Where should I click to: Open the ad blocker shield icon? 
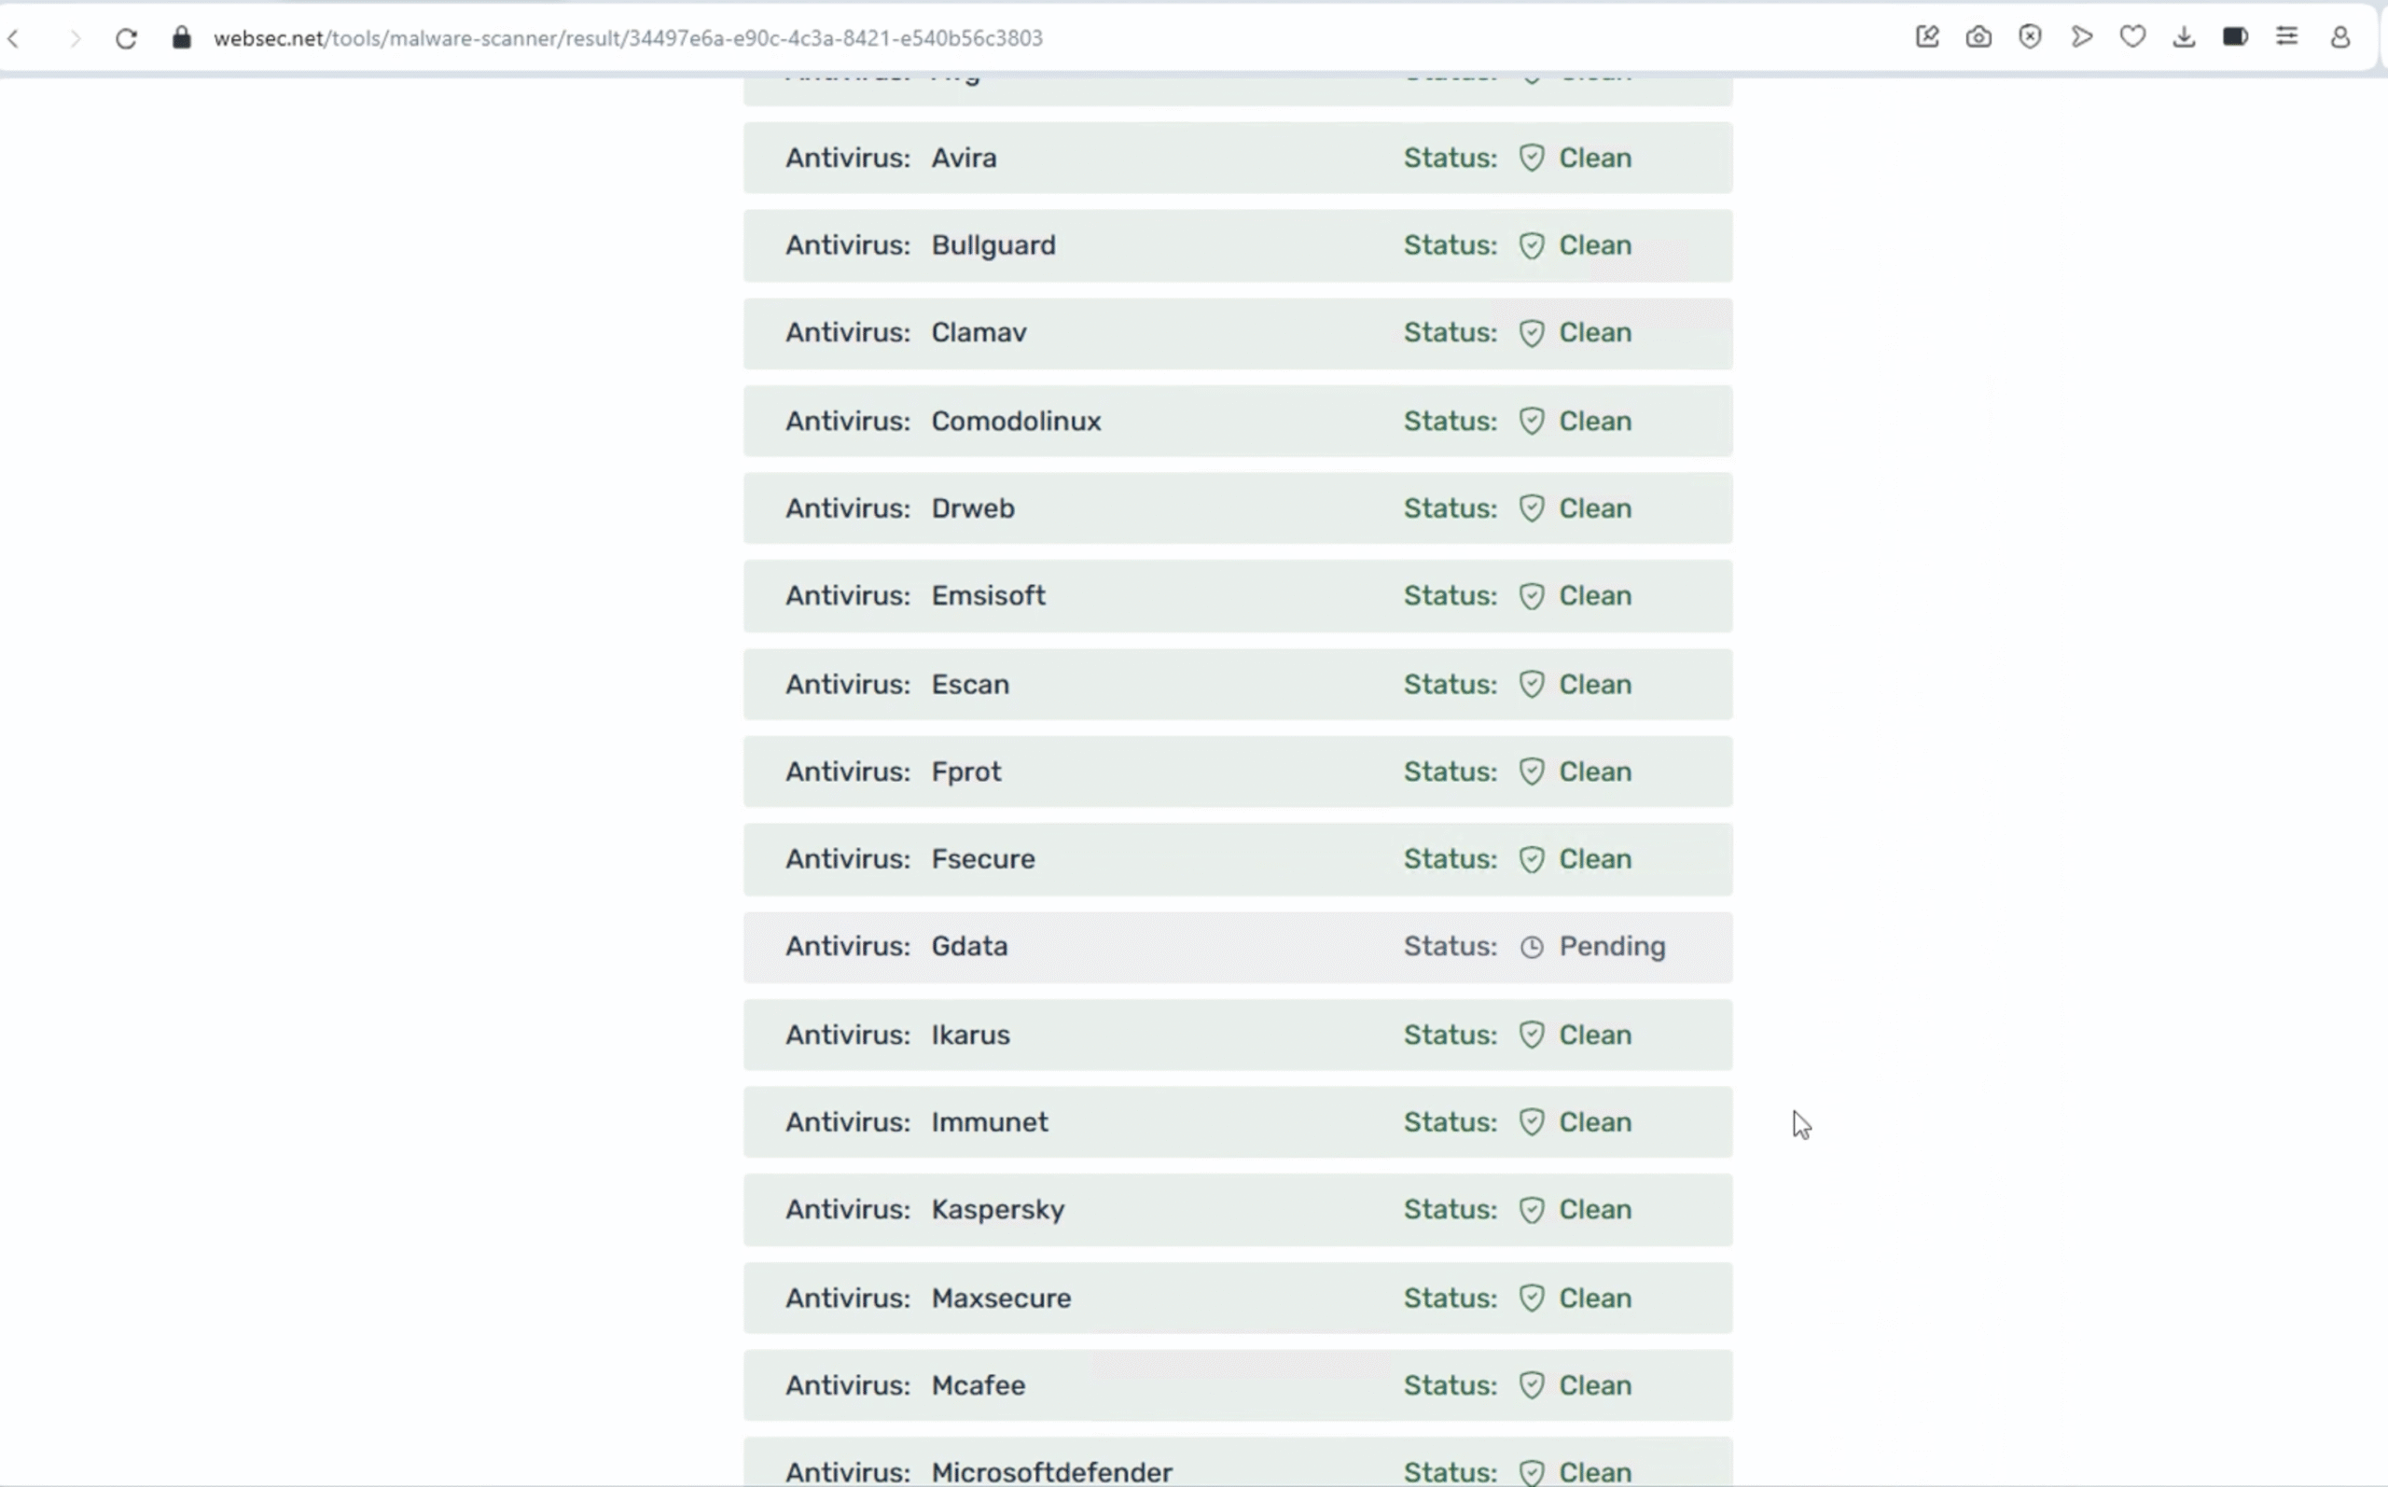click(x=2030, y=37)
